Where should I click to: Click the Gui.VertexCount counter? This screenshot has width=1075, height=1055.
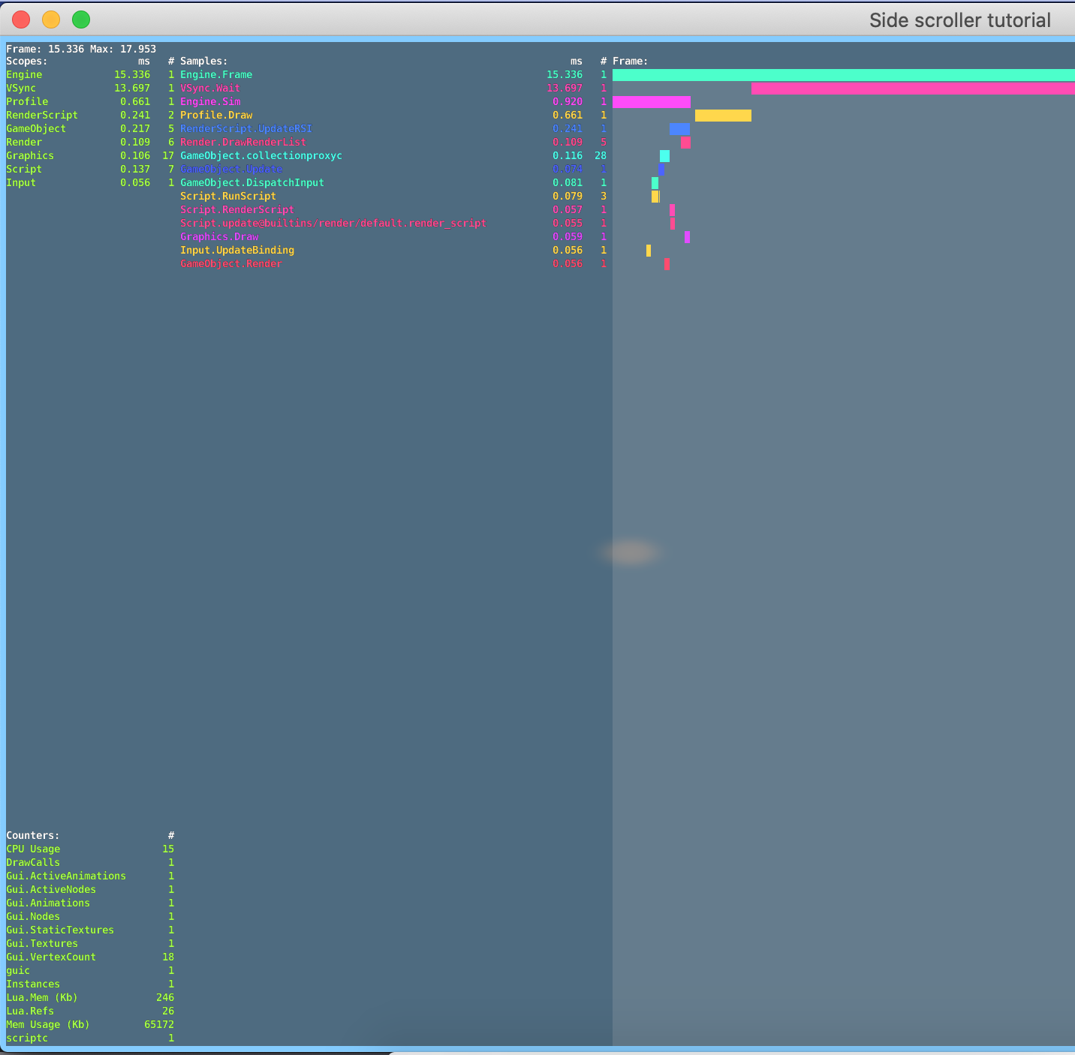[x=50, y=957]
